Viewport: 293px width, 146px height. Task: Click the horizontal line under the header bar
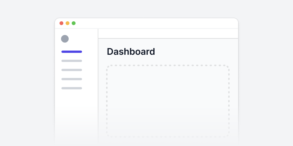click(168, 38)
